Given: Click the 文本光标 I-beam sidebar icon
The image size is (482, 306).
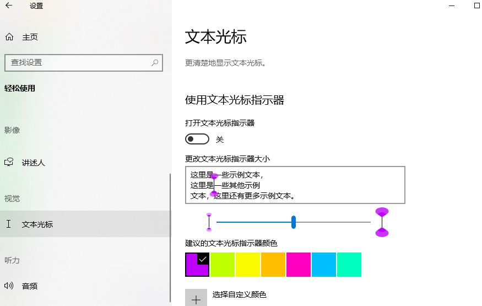Looking at the screenshot, I should pos(9,224).
